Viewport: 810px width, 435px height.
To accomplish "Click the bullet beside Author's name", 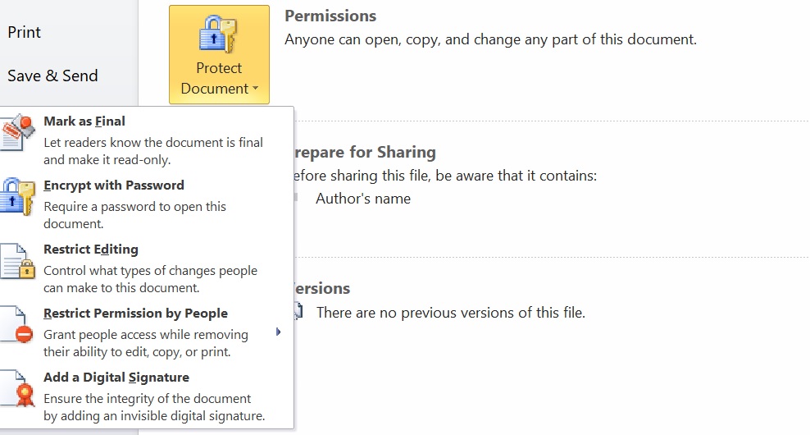I will [x=296, y=197].
